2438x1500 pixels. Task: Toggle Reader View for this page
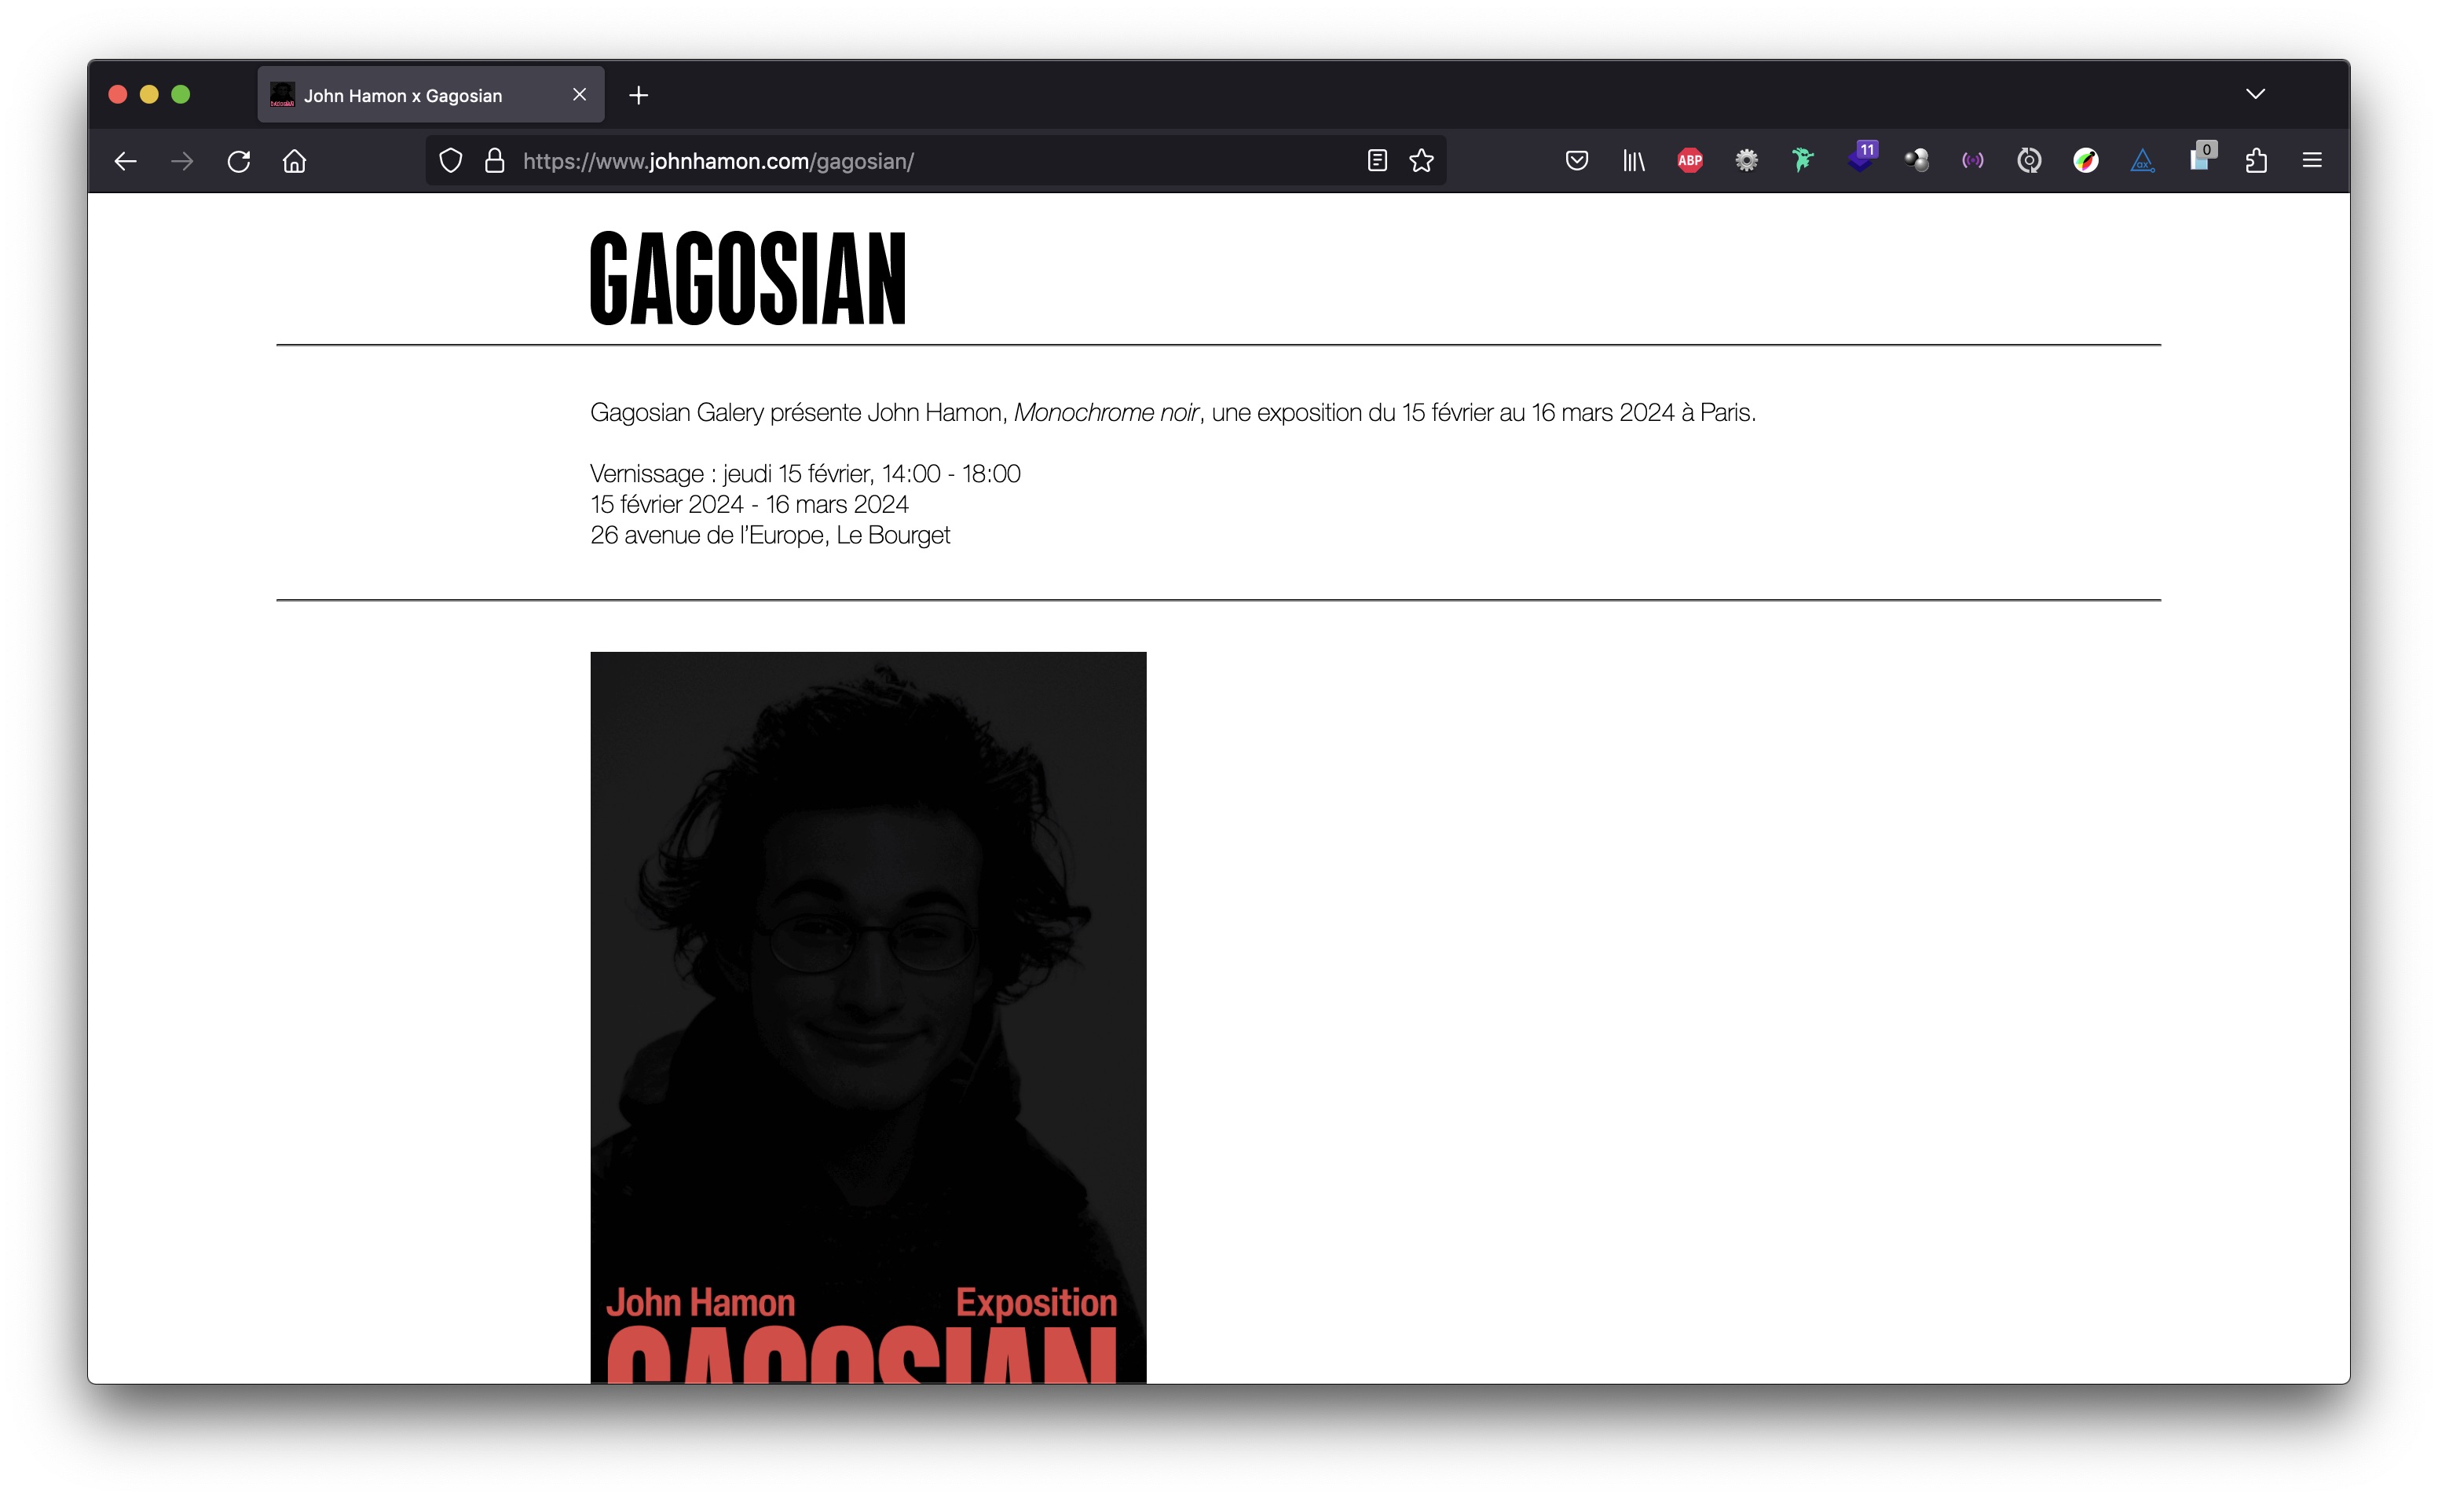(x=1377, y=161)
